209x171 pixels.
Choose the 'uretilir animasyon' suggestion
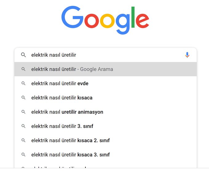(105, 112)
